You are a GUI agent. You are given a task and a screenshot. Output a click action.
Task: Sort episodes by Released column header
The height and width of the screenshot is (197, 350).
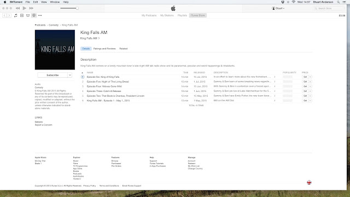(x=199, y=73)
